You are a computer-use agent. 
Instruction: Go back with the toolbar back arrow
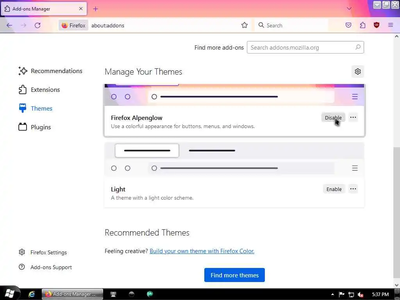(x=9, y=25)
